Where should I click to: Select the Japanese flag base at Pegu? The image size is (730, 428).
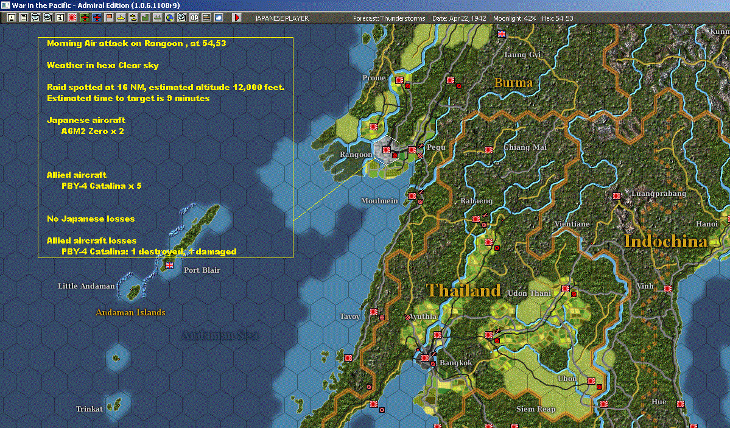click(x=412, y=150)
